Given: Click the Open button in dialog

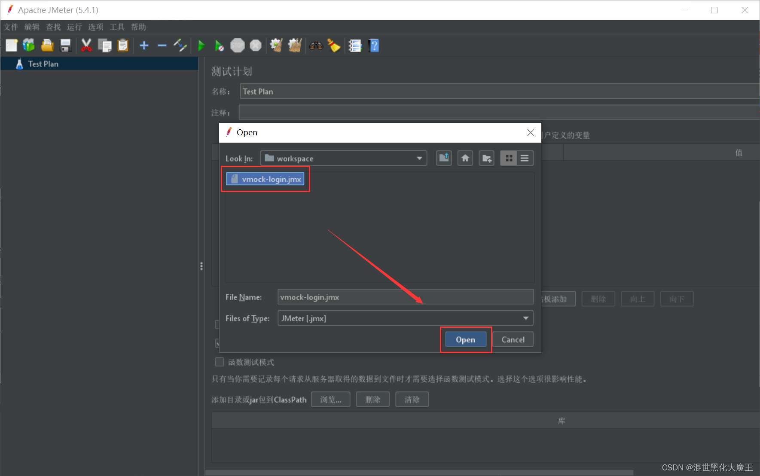Looking at the screenshot, I should (x=466, y=339).
